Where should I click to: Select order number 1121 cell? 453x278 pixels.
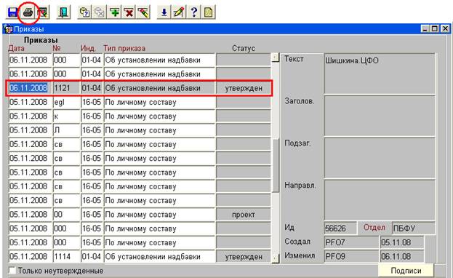point(66,88)
